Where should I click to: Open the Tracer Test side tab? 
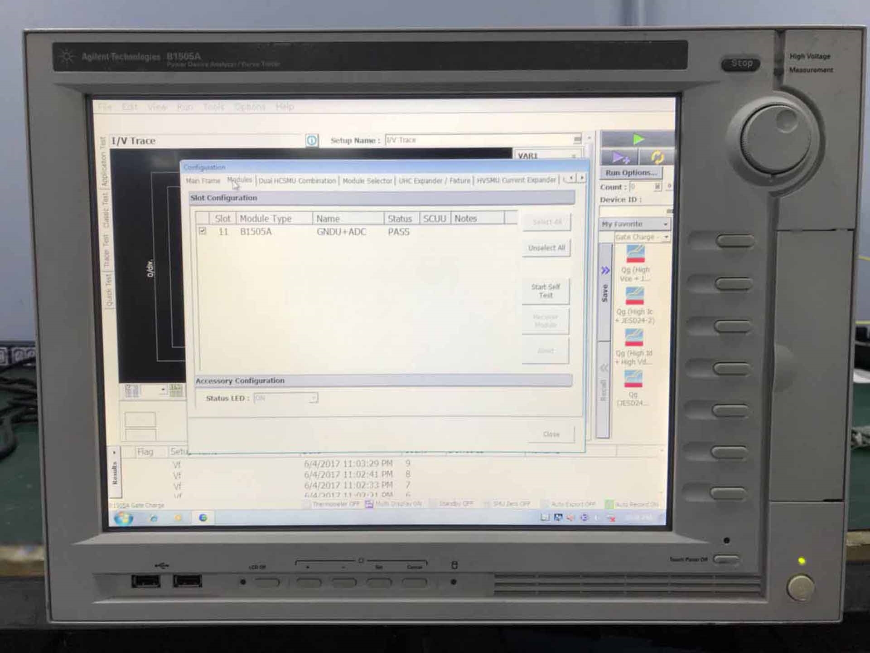pos(106,250)
